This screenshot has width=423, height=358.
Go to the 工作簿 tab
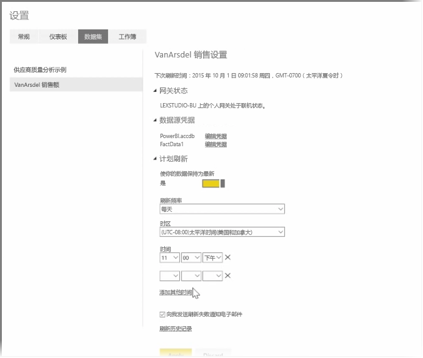[127, 36]
